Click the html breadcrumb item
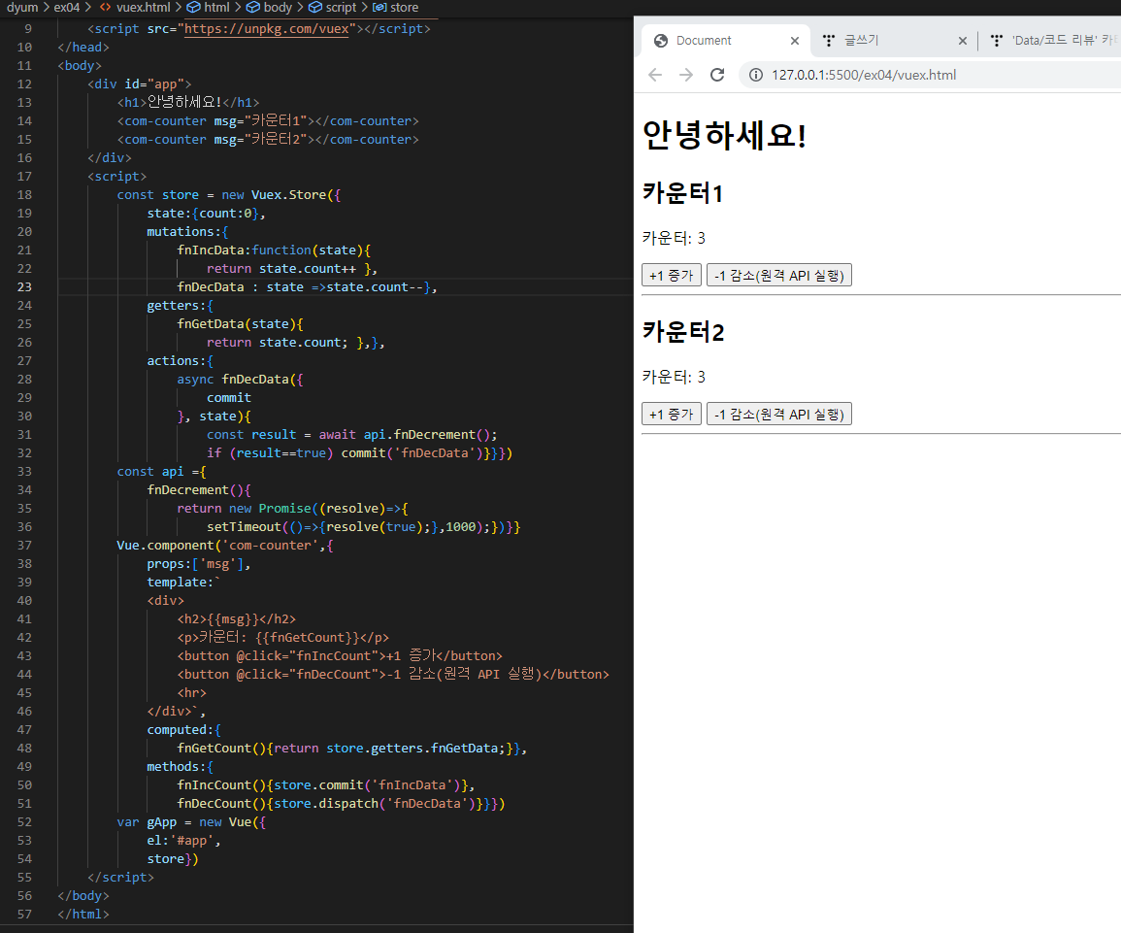This screenshot has width=1121, height=933. point(216,7)
